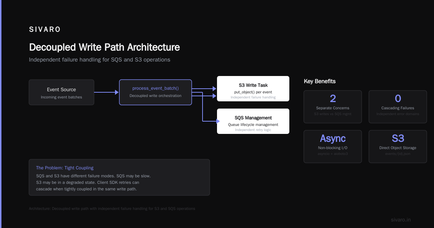434x228 pixels.
Task: Click the Key Benefits heading
Action: pyautogui.click(x=320, y=81)
